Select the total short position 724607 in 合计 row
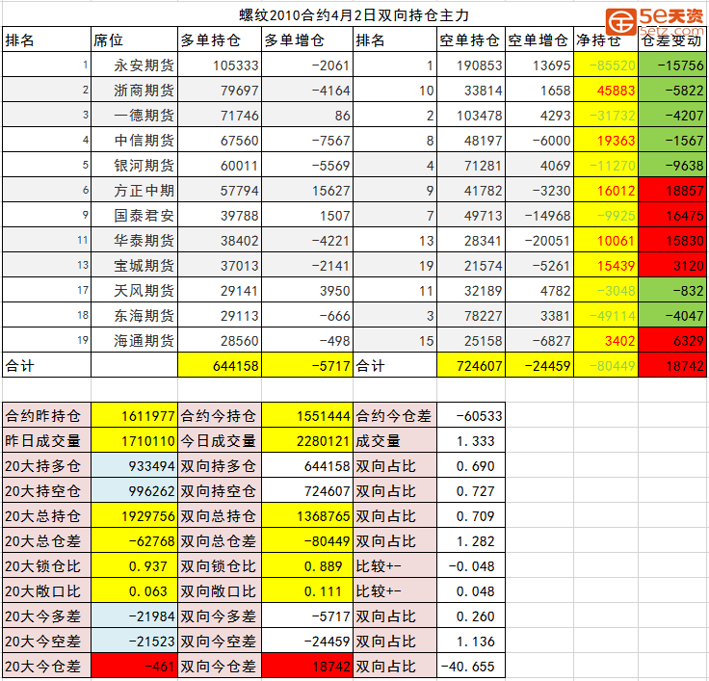 click(x=471, y=365)
